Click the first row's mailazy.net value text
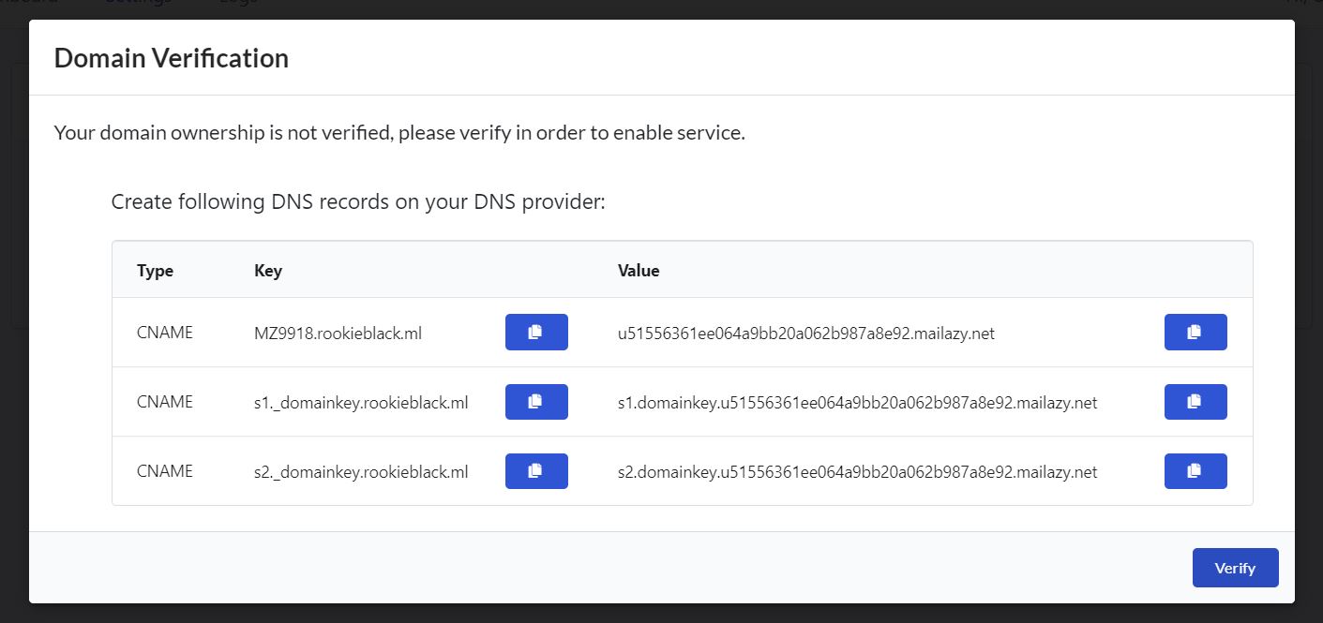Viewport: 1323px width, 623px height. [x=805, y=333]
